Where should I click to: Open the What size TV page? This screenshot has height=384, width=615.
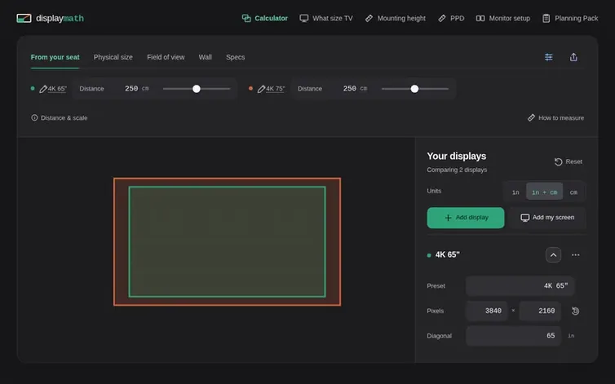(326, 19)
